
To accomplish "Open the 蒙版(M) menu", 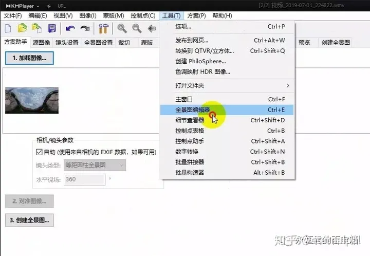I will 114,15.
